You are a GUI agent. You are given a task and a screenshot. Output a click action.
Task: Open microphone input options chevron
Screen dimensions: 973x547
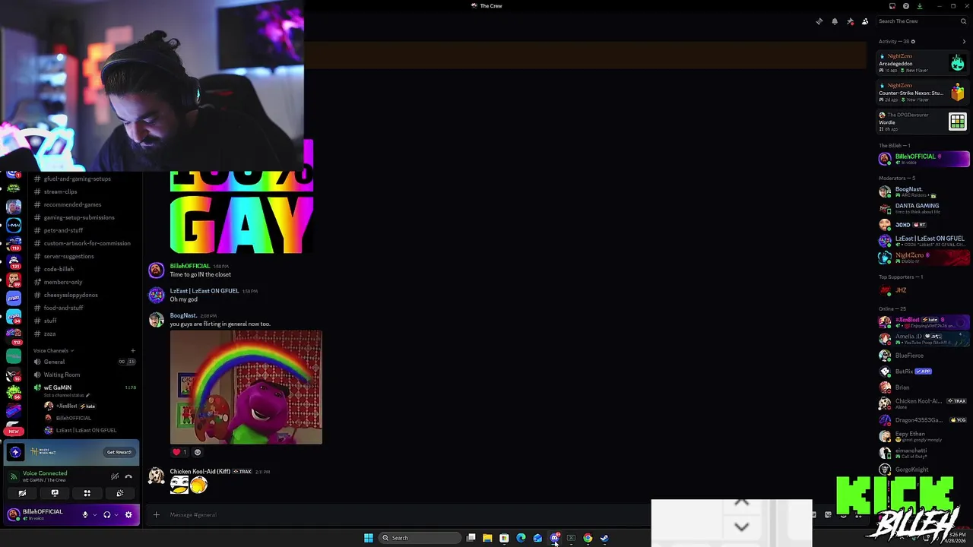pos(94,514)
